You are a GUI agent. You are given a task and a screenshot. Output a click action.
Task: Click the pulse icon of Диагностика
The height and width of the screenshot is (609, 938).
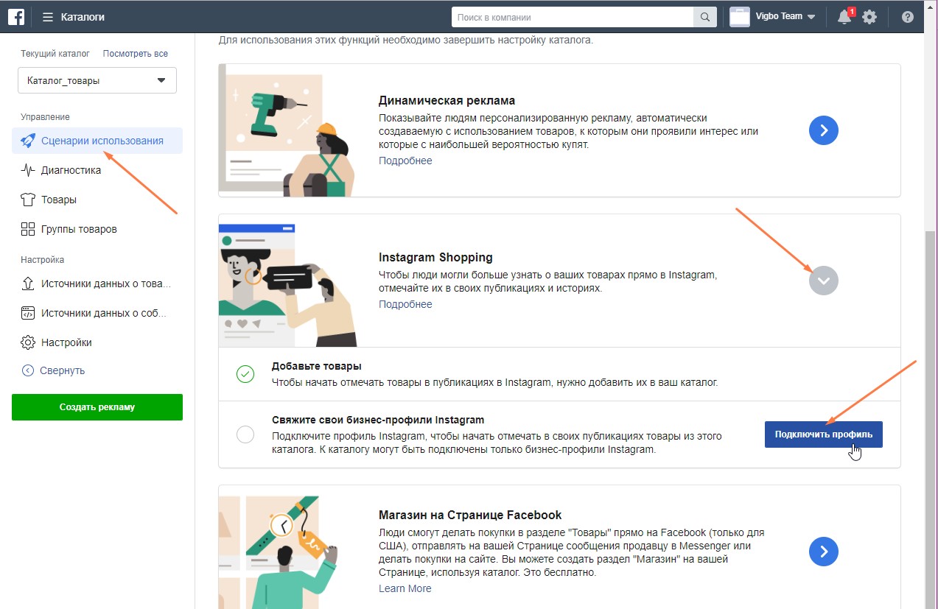tap(28, 170)
